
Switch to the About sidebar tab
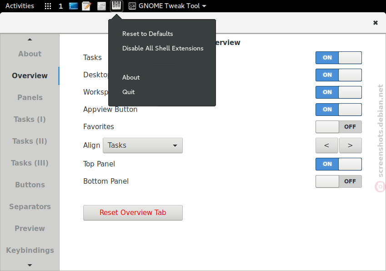pos(30,54)
